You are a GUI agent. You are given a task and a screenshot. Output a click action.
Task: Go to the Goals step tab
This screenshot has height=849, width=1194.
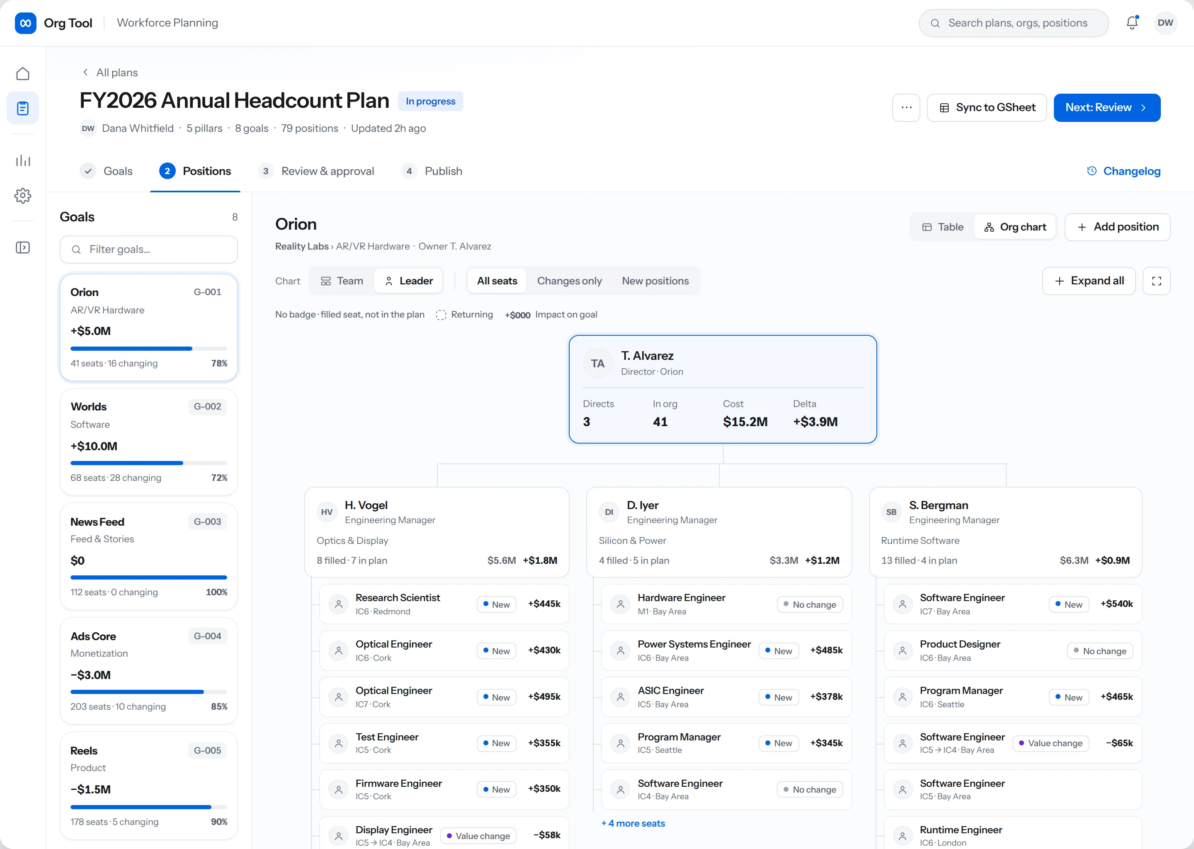click(106, 171)
